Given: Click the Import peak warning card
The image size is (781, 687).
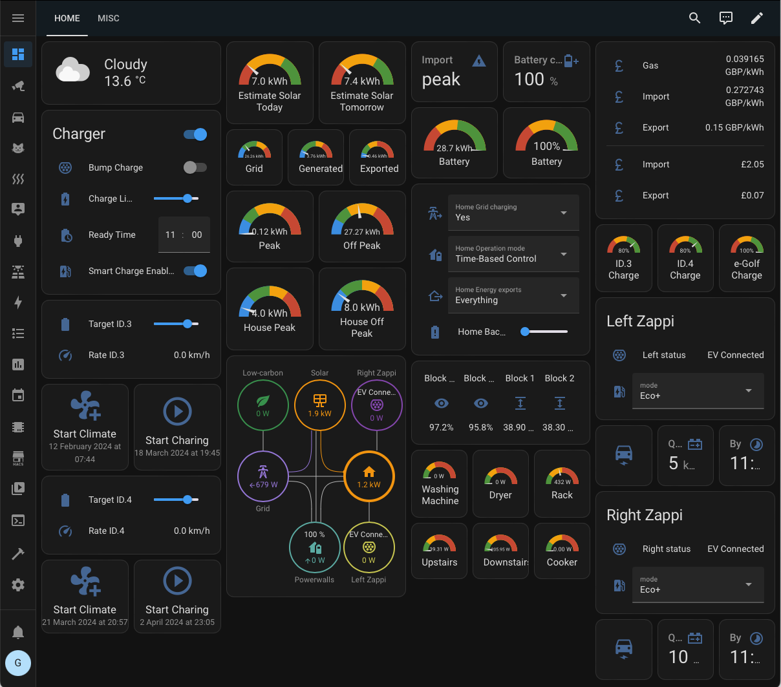Looking at the screenshot, I should click(x=455, y=72).
